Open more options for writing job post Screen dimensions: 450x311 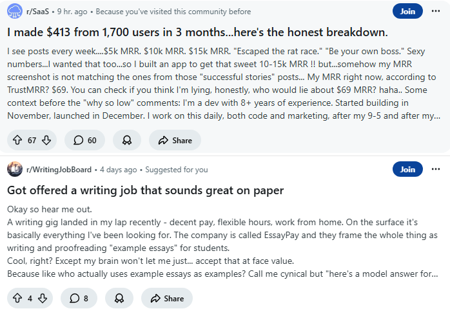point(436,169)
